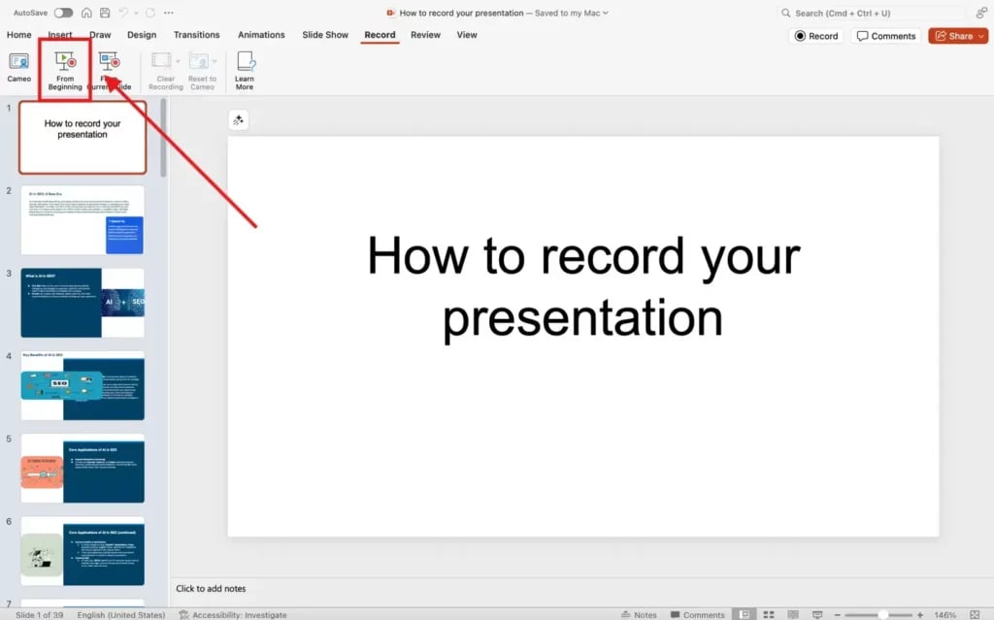The height and width of the screenshot is (620, 994).
Task: Toggle the Comments pane open
Action: click(x=697, y=613)
